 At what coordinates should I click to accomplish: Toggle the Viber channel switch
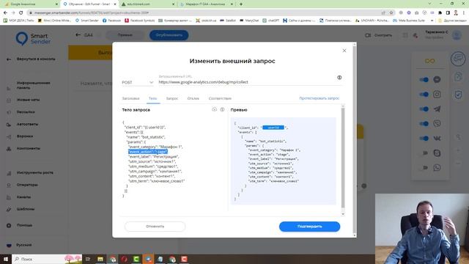(x=424, y=124)
